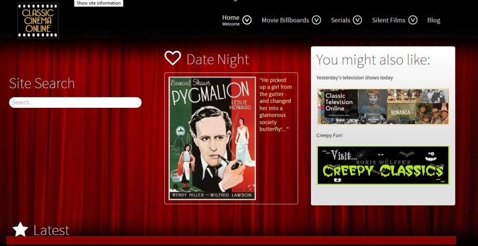The height and width of the screenshot is (246, 478).
Task: Click the heart icon beside Date Night
Action: click(173, 58)
